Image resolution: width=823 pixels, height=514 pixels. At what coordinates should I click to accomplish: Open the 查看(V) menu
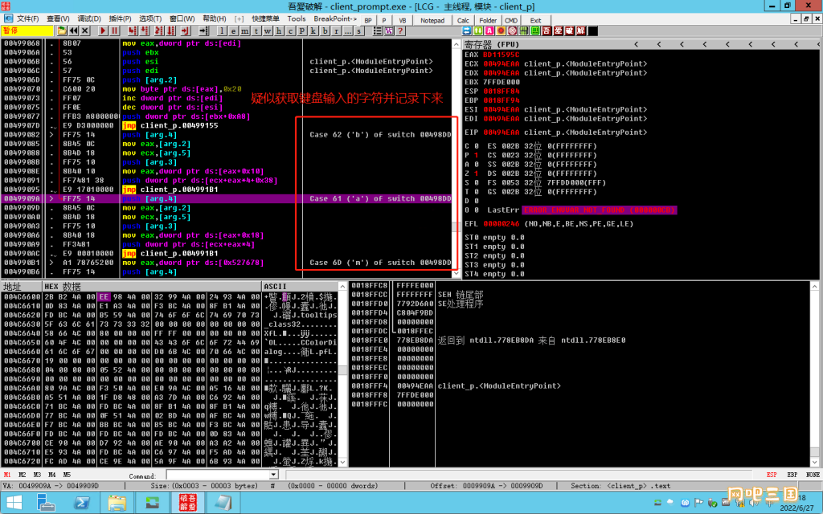tap(58, 19)
